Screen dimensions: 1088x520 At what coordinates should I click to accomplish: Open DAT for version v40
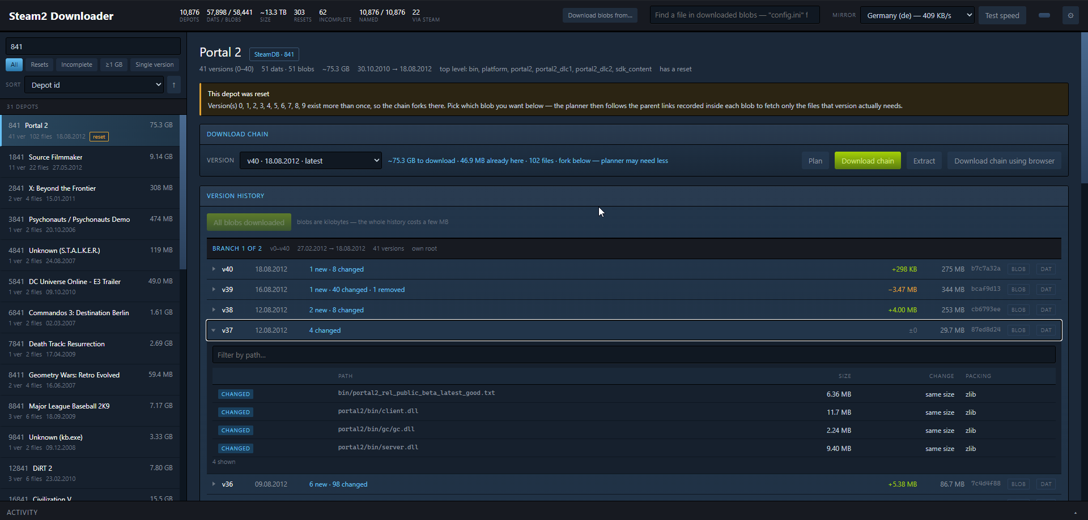1046,269
